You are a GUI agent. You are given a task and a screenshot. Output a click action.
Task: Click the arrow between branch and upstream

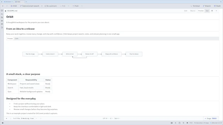[x=42, y=6]
